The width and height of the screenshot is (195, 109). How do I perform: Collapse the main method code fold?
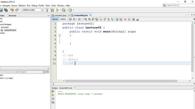click(x=60, y=35)
